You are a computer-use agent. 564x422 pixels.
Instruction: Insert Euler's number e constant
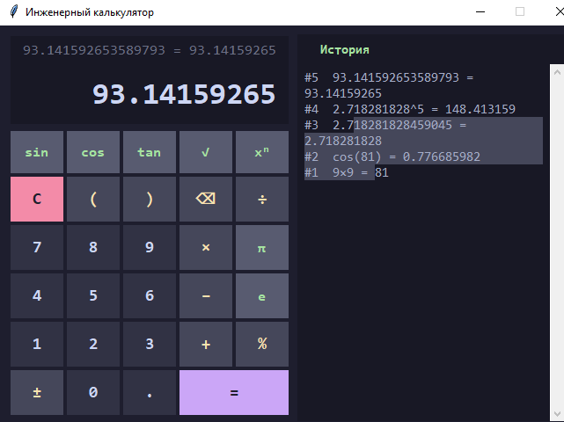click(261, 296)
